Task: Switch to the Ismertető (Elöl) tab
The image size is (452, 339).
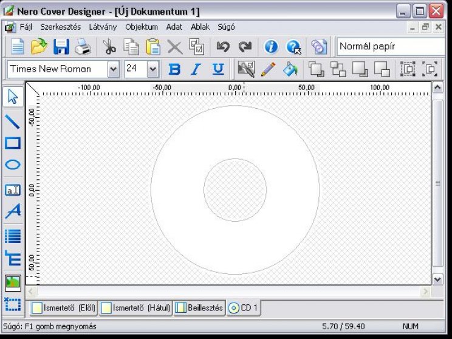Action: coord(64,308)
